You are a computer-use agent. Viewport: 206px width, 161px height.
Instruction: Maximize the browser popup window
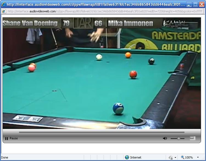click(x=195, y=4)
